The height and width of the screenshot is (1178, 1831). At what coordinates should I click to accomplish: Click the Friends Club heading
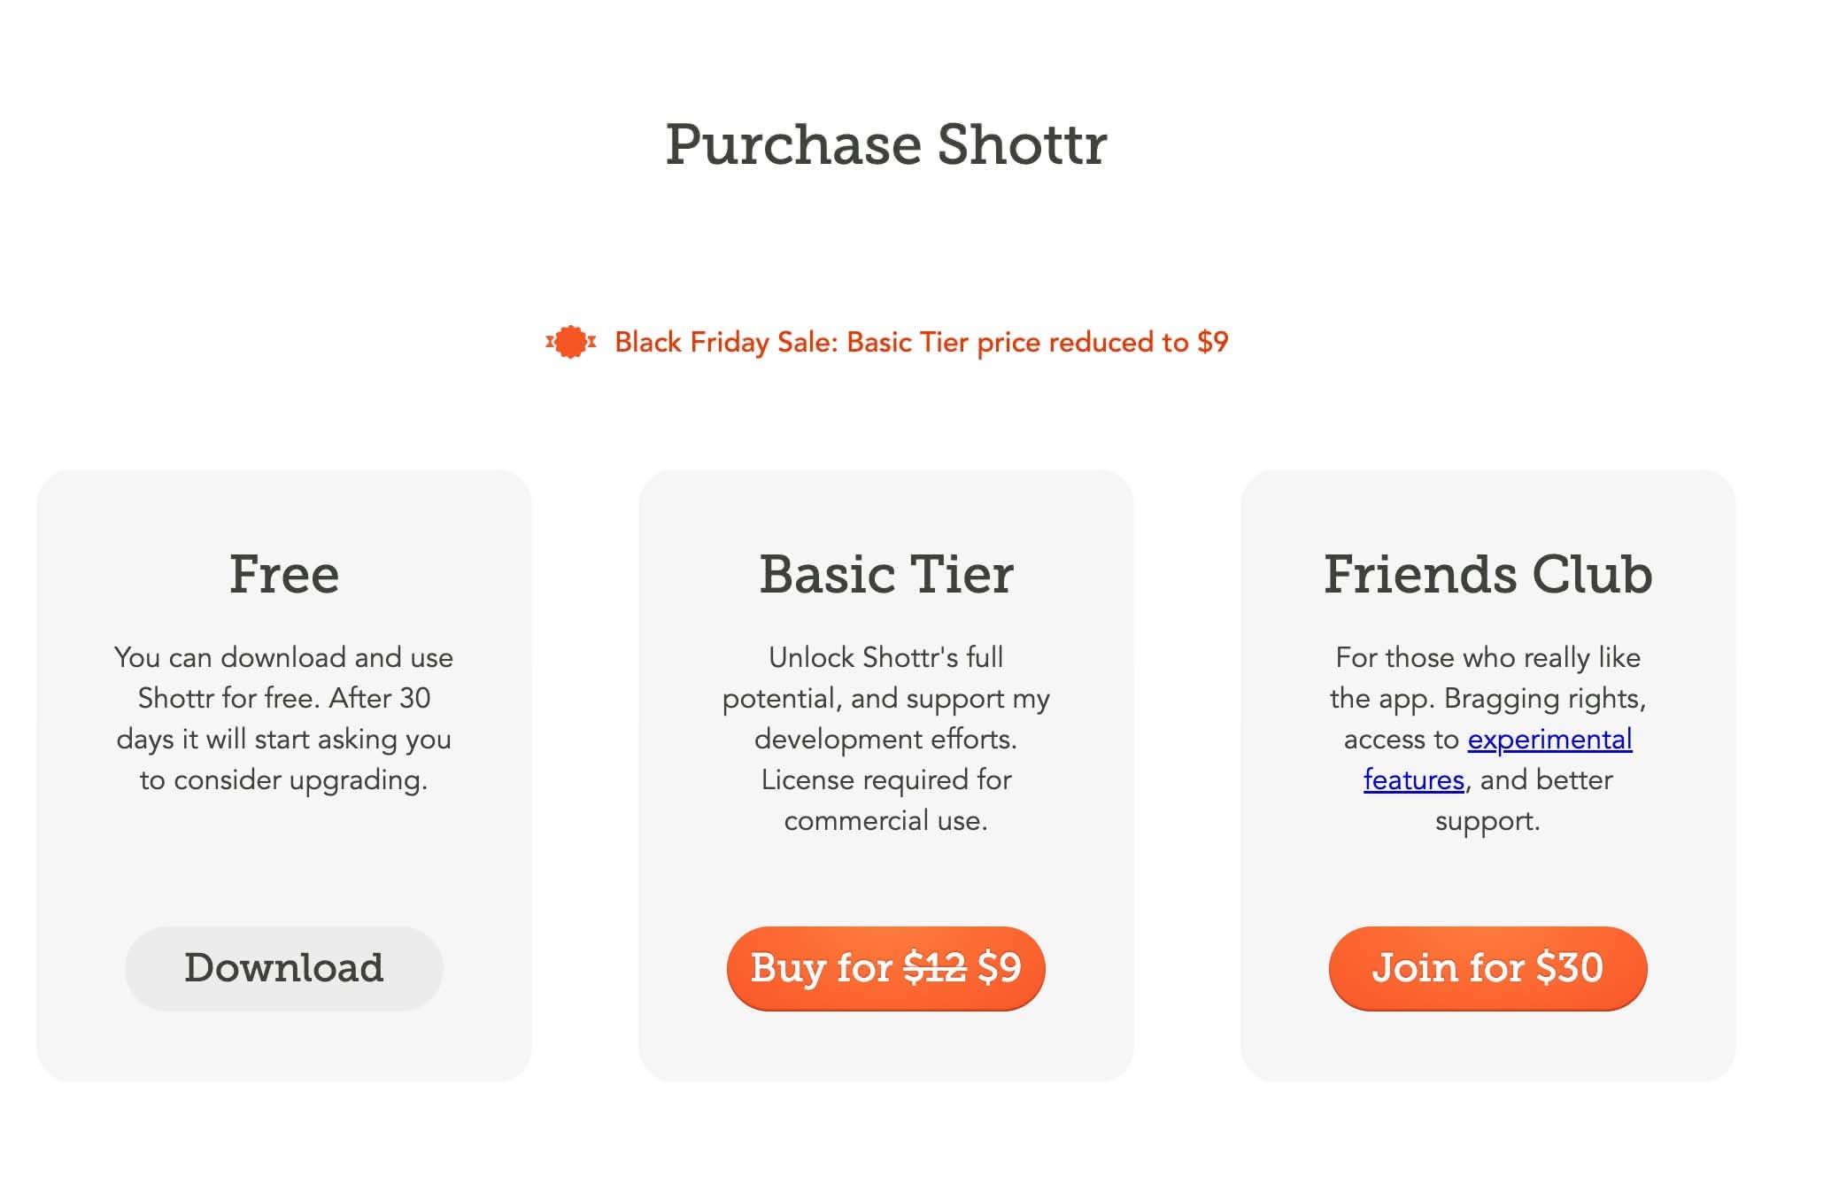tap(1487, 574)
